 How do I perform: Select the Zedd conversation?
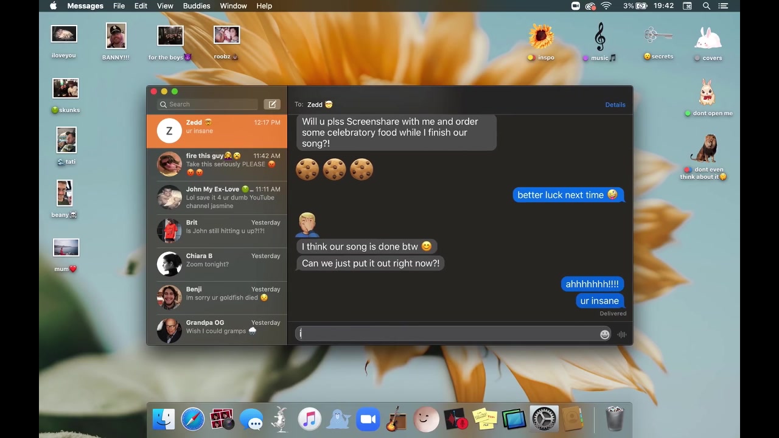point(217,131)
